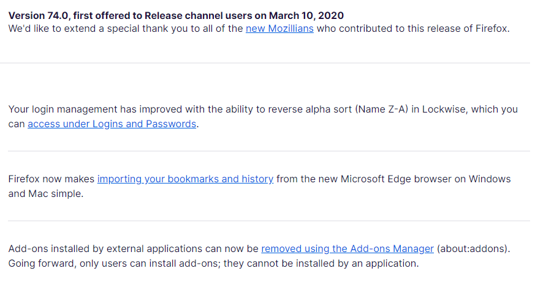Screen dimensions: 535x282
Task: Click "and Mac simple." text
Action: [45, 194]
